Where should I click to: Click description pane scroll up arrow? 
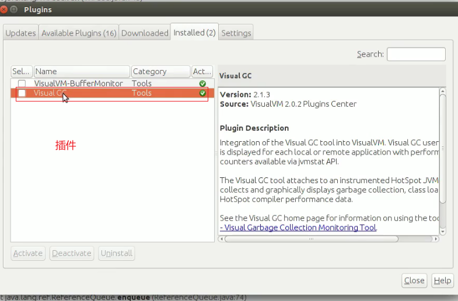tap(443, 92)
